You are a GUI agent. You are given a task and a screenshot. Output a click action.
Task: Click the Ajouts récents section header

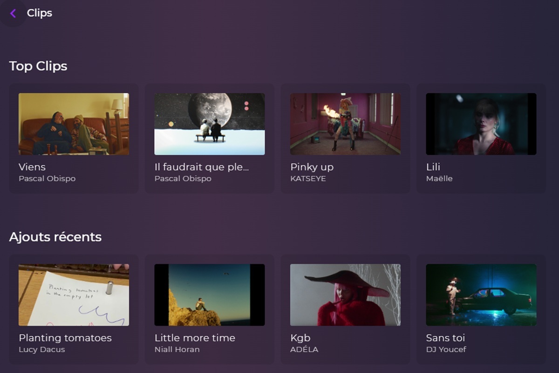pyautogui.click(x=55, y=237)
